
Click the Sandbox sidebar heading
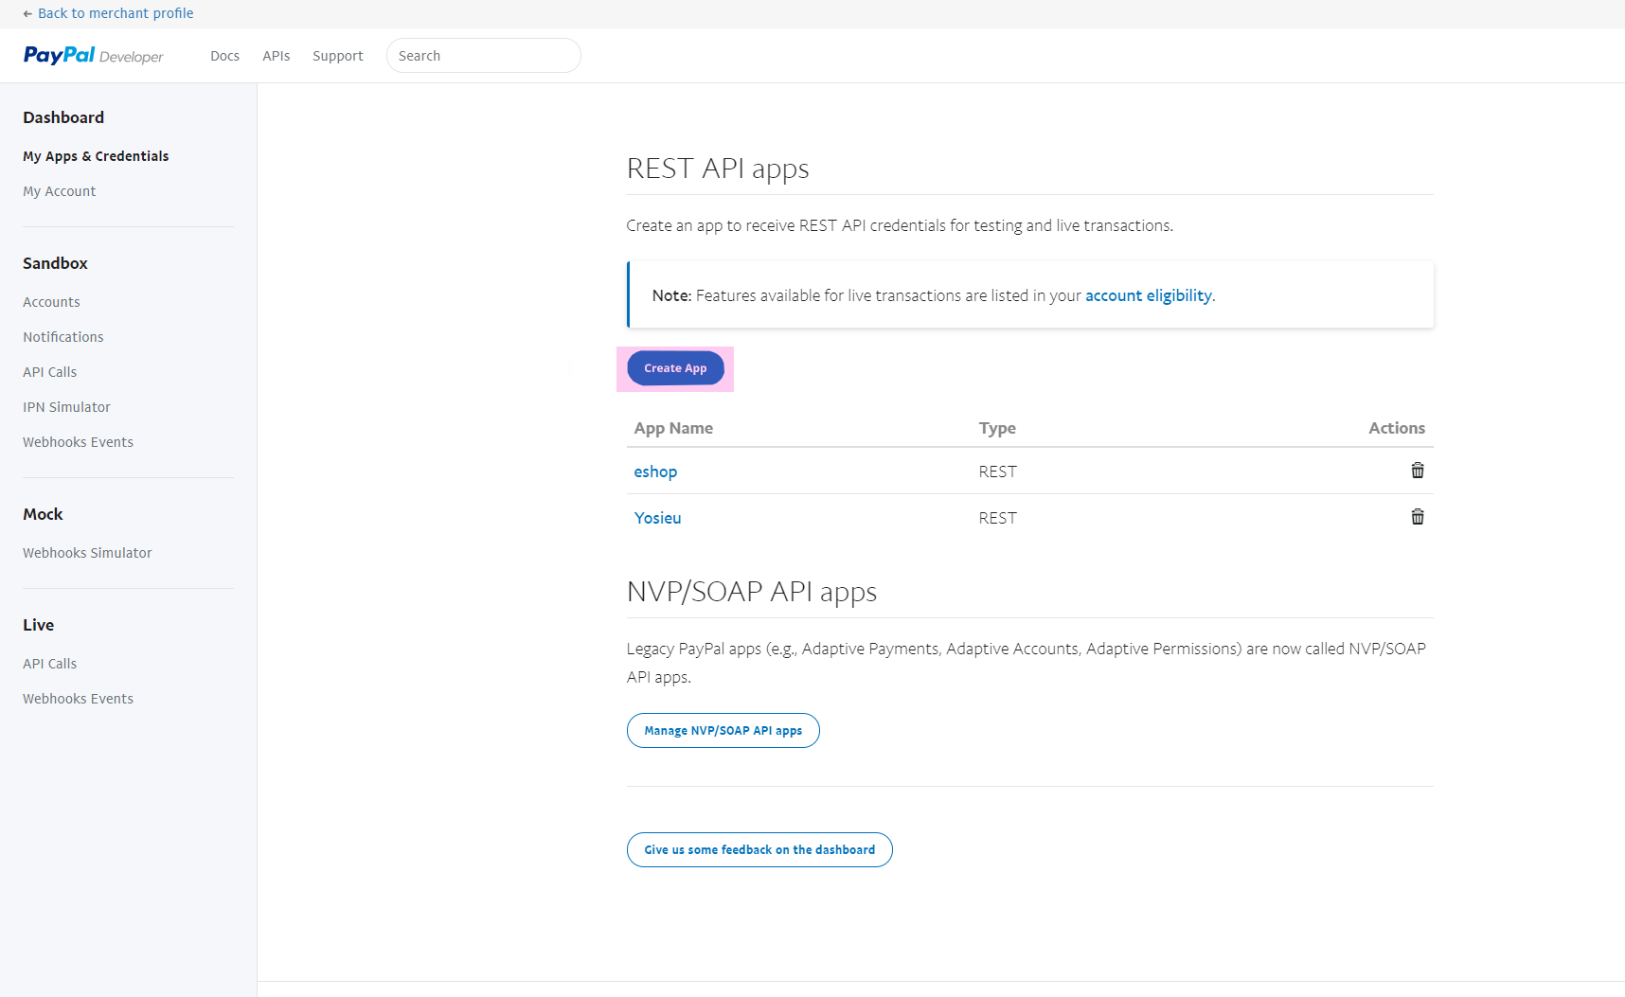pyautogui.click(x=55, y=263)
